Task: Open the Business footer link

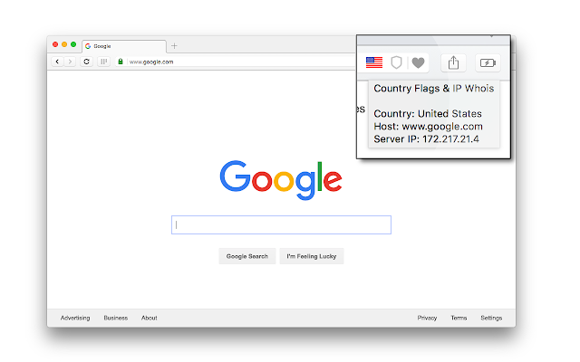Action: [115, 318]
